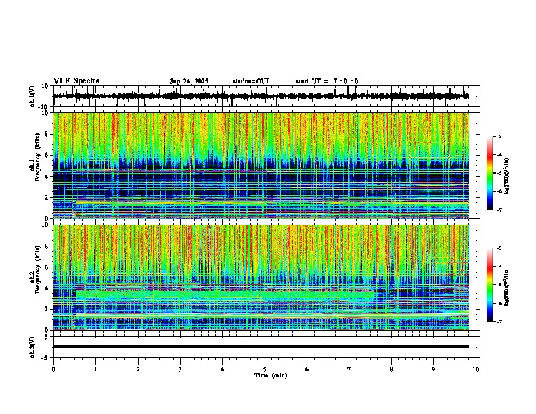This screenshot has width=536, height=414.
Task: Click time axis tick label "8"
Action: [391, 369]
